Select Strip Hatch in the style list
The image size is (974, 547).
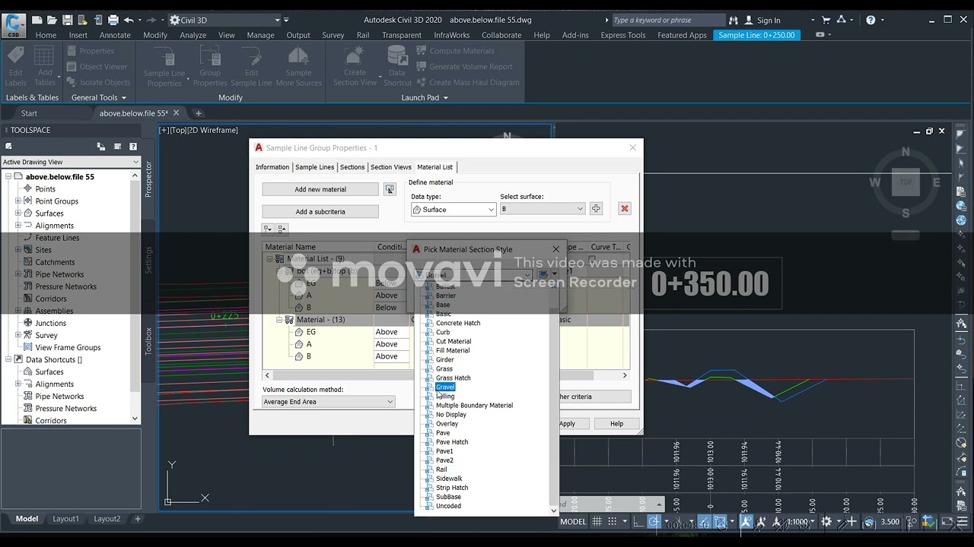coord(452,488)
